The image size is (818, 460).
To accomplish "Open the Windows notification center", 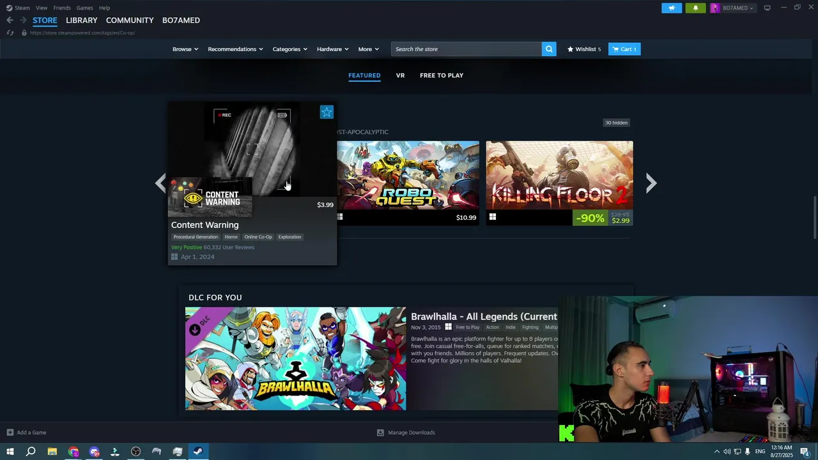I will (805, 452).
